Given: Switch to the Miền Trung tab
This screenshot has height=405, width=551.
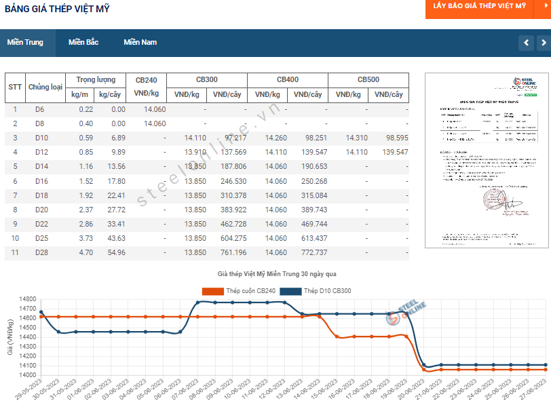Looking at the screenshot, I should coord(25,43).
